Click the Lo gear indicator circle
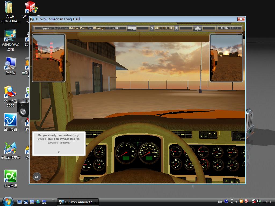The height and width of the screenshot is (206, 275). pos(37,176)
